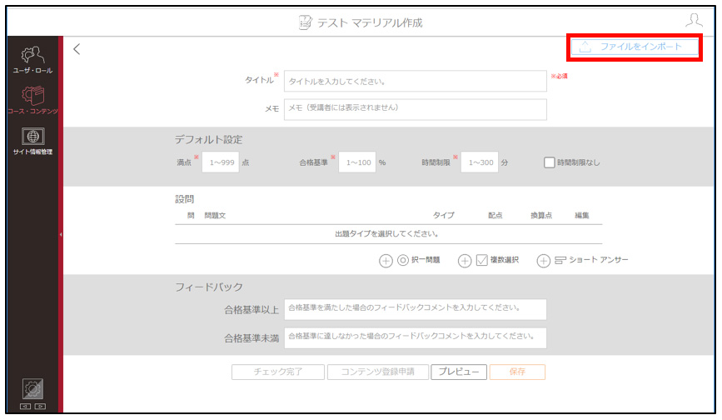Image resolution: width=722 pixels, height=420 pixels.
Task: Add a 複数選択 multiple-choice question
Action: pos(465,261)
